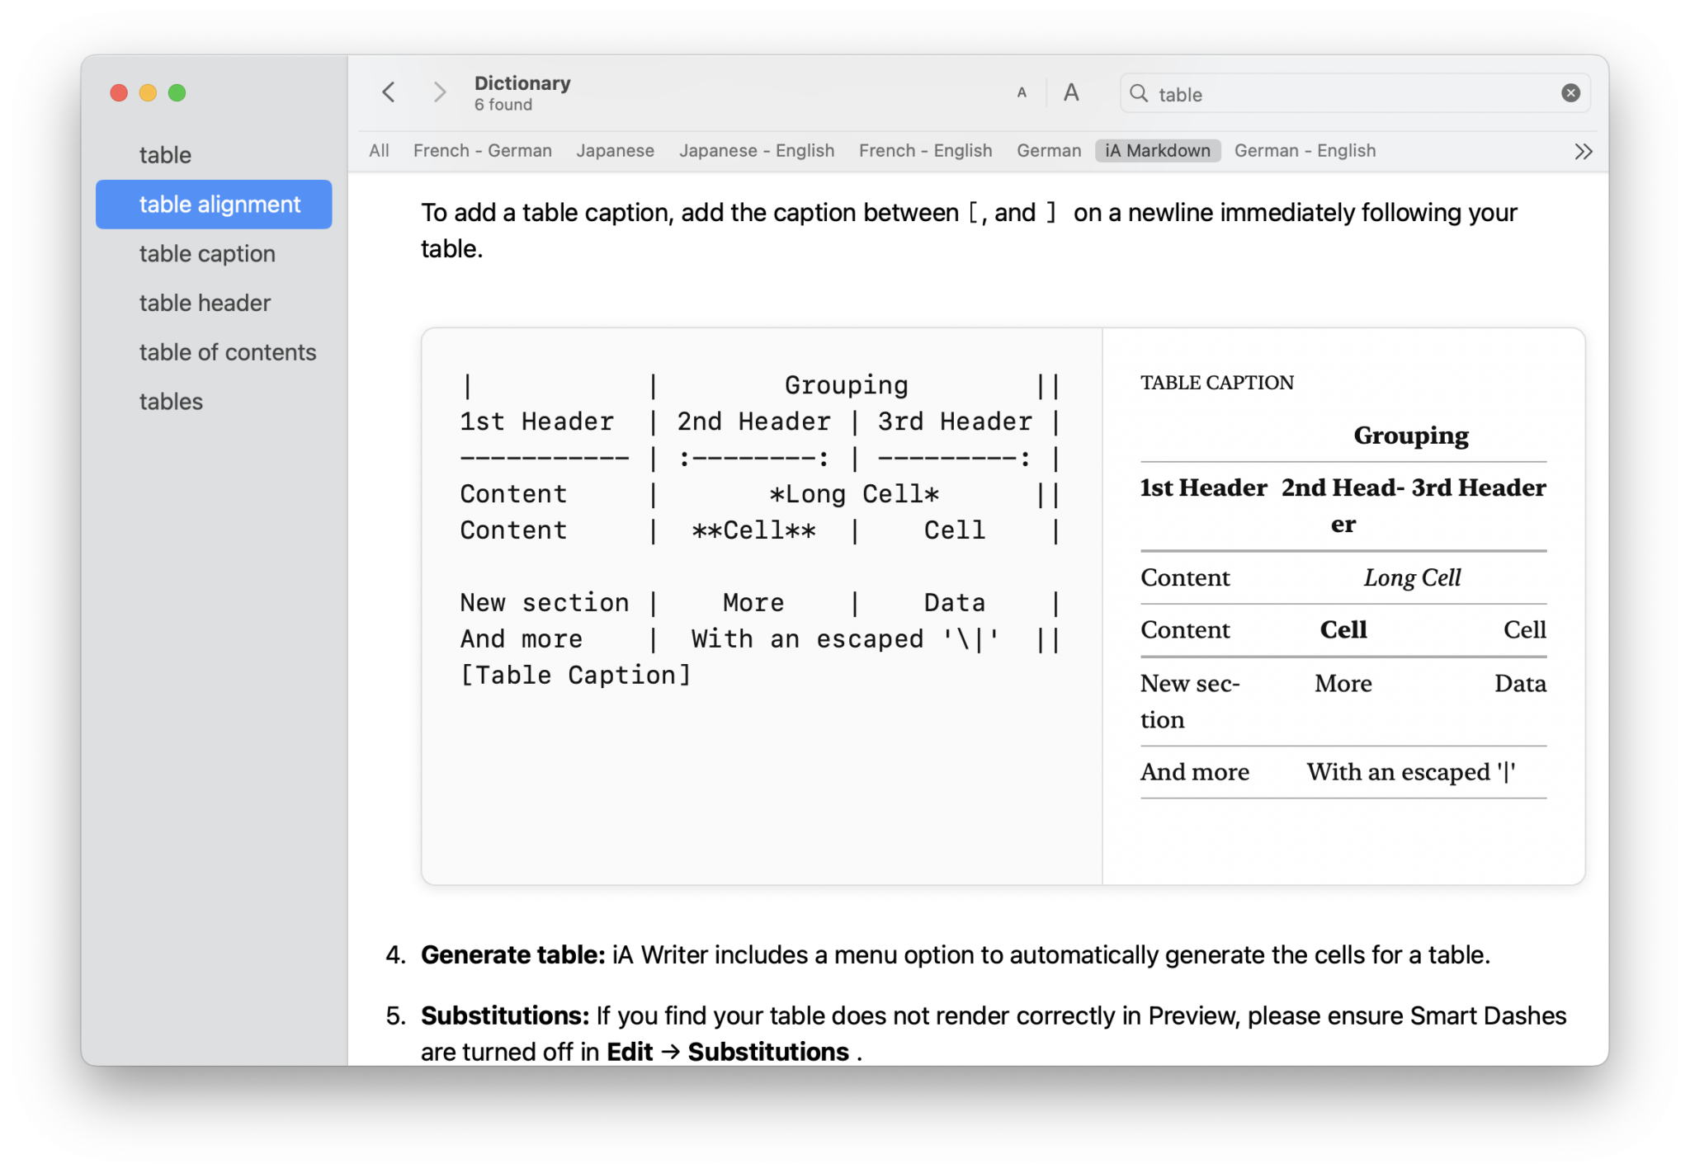Viewport: 1690px width, 1173px height.
Task: Switch to the German dictionary
Action: click(1048, 151)
